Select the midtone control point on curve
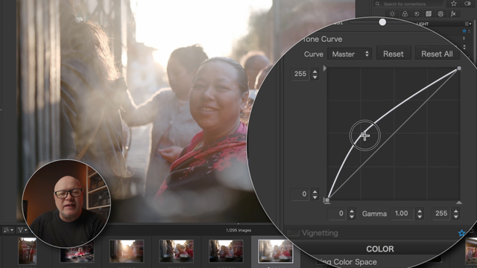477x268 pixels. pos(364,135)
